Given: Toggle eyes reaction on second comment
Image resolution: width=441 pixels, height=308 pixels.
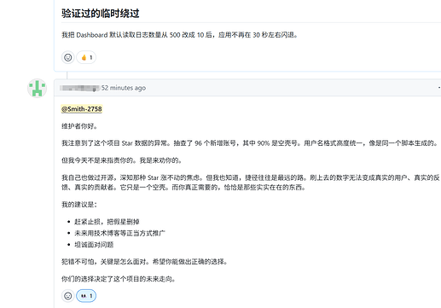Looking at the screenshot, I should (x=86, y=296).
